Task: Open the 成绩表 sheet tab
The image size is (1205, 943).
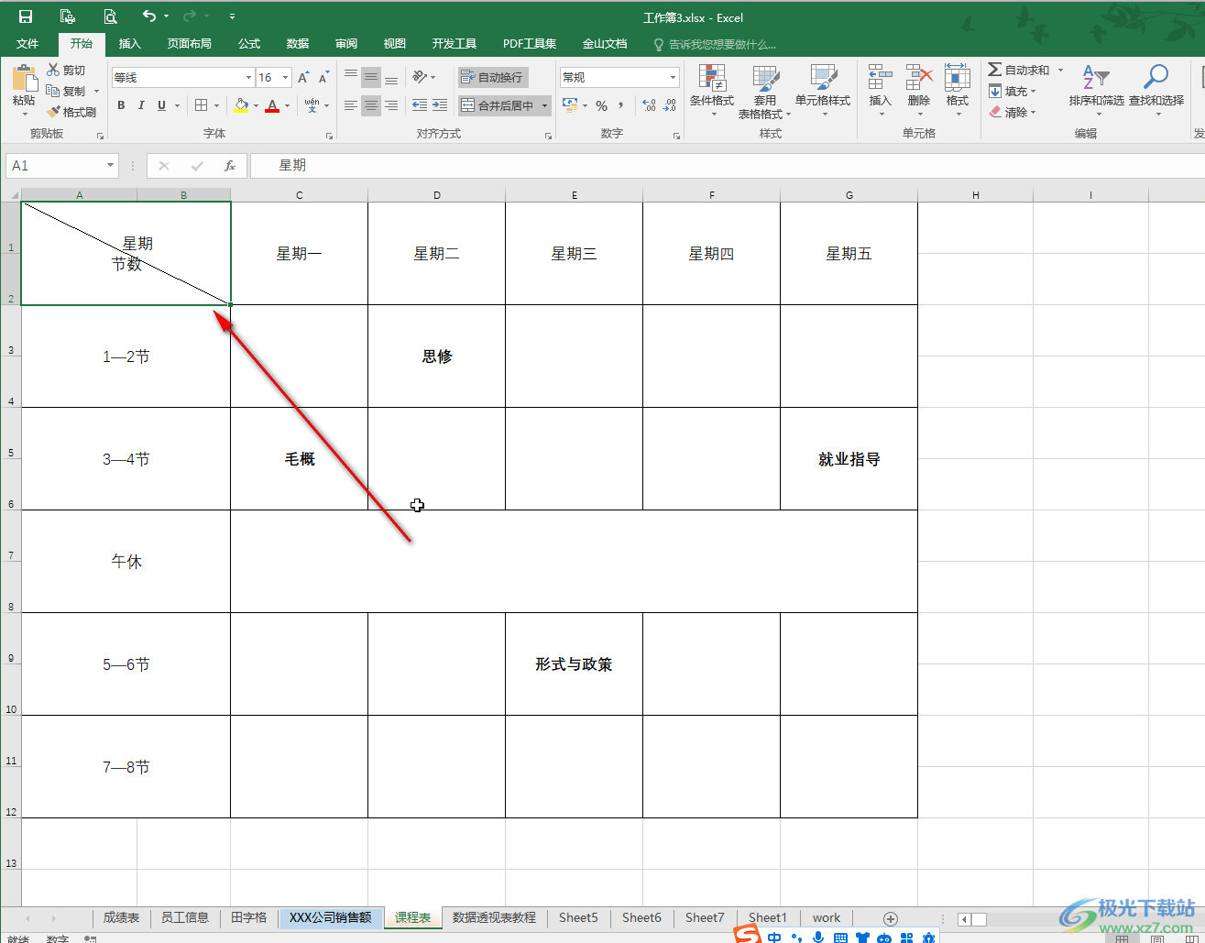Action: point(121,917)
